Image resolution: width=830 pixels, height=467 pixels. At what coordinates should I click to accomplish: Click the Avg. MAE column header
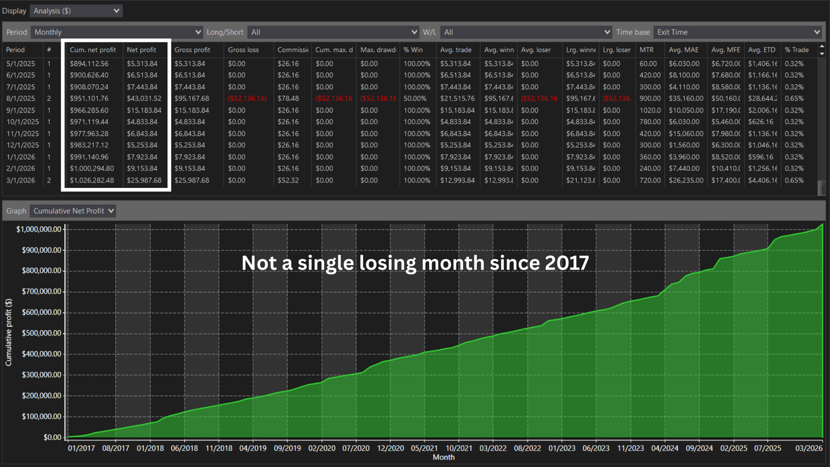pyautogui.click(x=686, y=50)
